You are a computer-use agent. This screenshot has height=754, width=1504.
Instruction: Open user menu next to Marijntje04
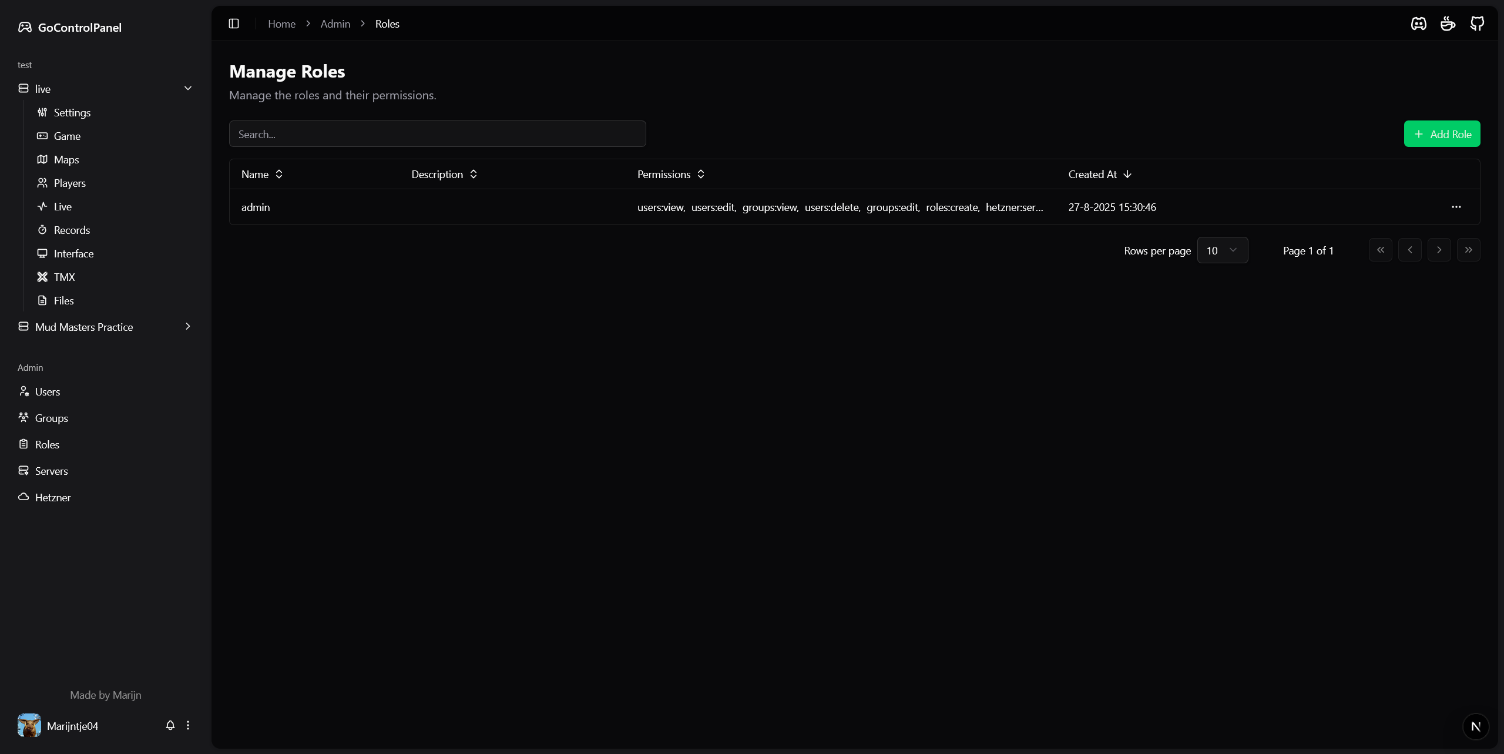pos(188,725)
